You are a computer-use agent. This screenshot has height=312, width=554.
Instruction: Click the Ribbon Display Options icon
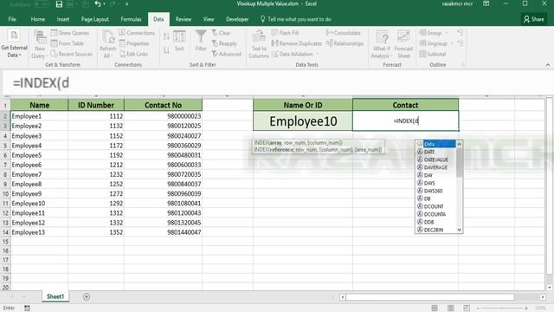[x=486, y=3]
